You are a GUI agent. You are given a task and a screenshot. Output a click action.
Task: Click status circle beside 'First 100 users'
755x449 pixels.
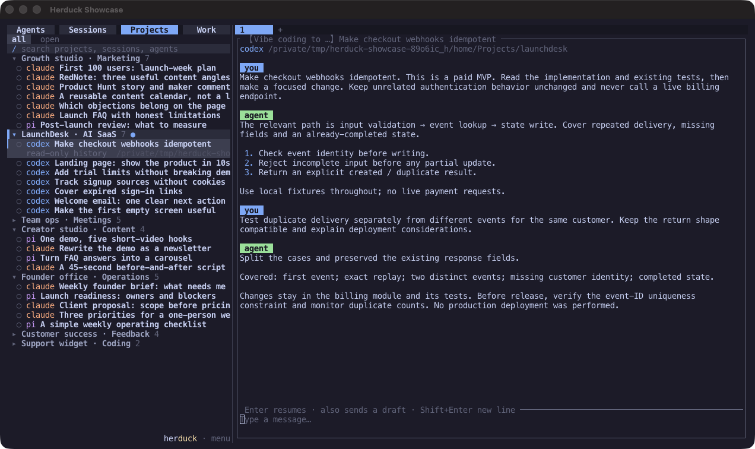tap(19, 68)
